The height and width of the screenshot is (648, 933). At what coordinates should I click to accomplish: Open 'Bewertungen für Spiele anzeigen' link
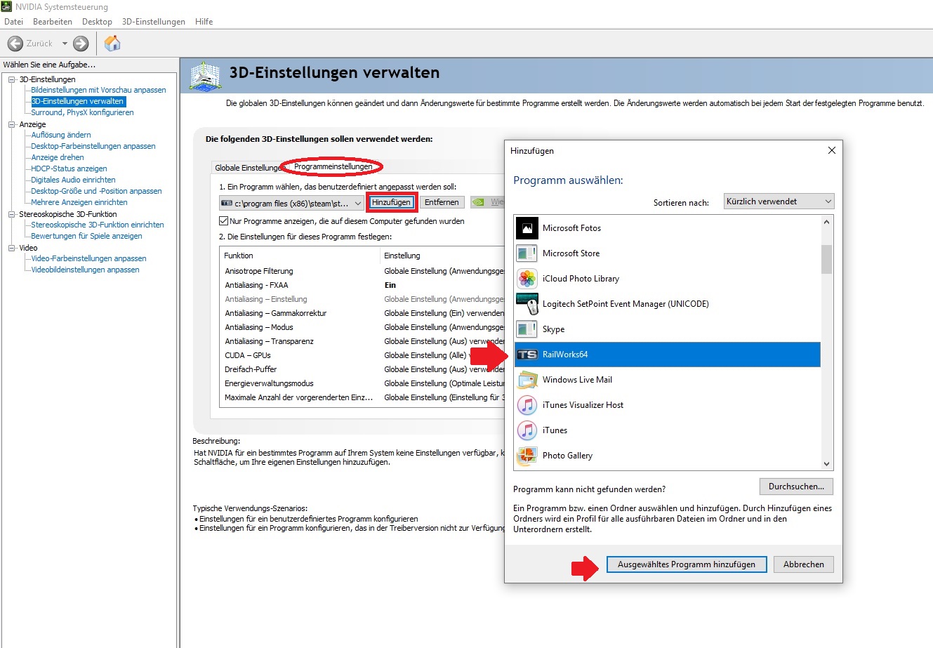point(86,236)
